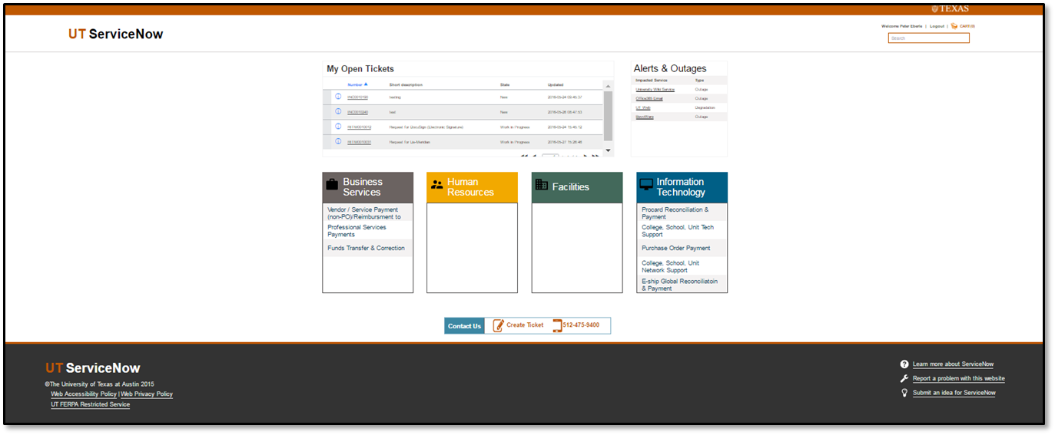
Task: Click the Business Services briefcase icon
Action: click(x=332, y=185)
